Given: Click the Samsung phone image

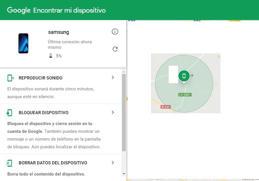Looking at the screenshot, I should tap(23, 43).
